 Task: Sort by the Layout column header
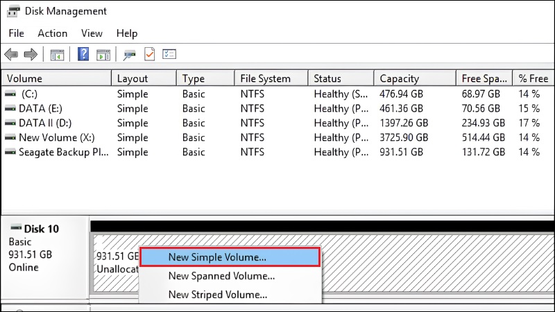coord(144,78)
